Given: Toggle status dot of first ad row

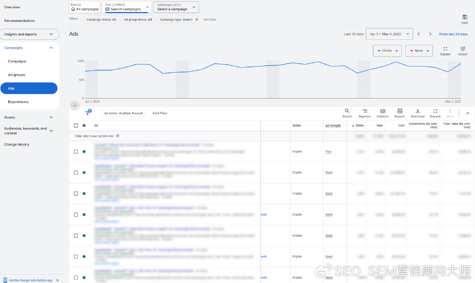Looking at the screenshot, I should pos(84,151).
